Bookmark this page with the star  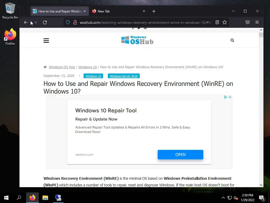[225, 22]
